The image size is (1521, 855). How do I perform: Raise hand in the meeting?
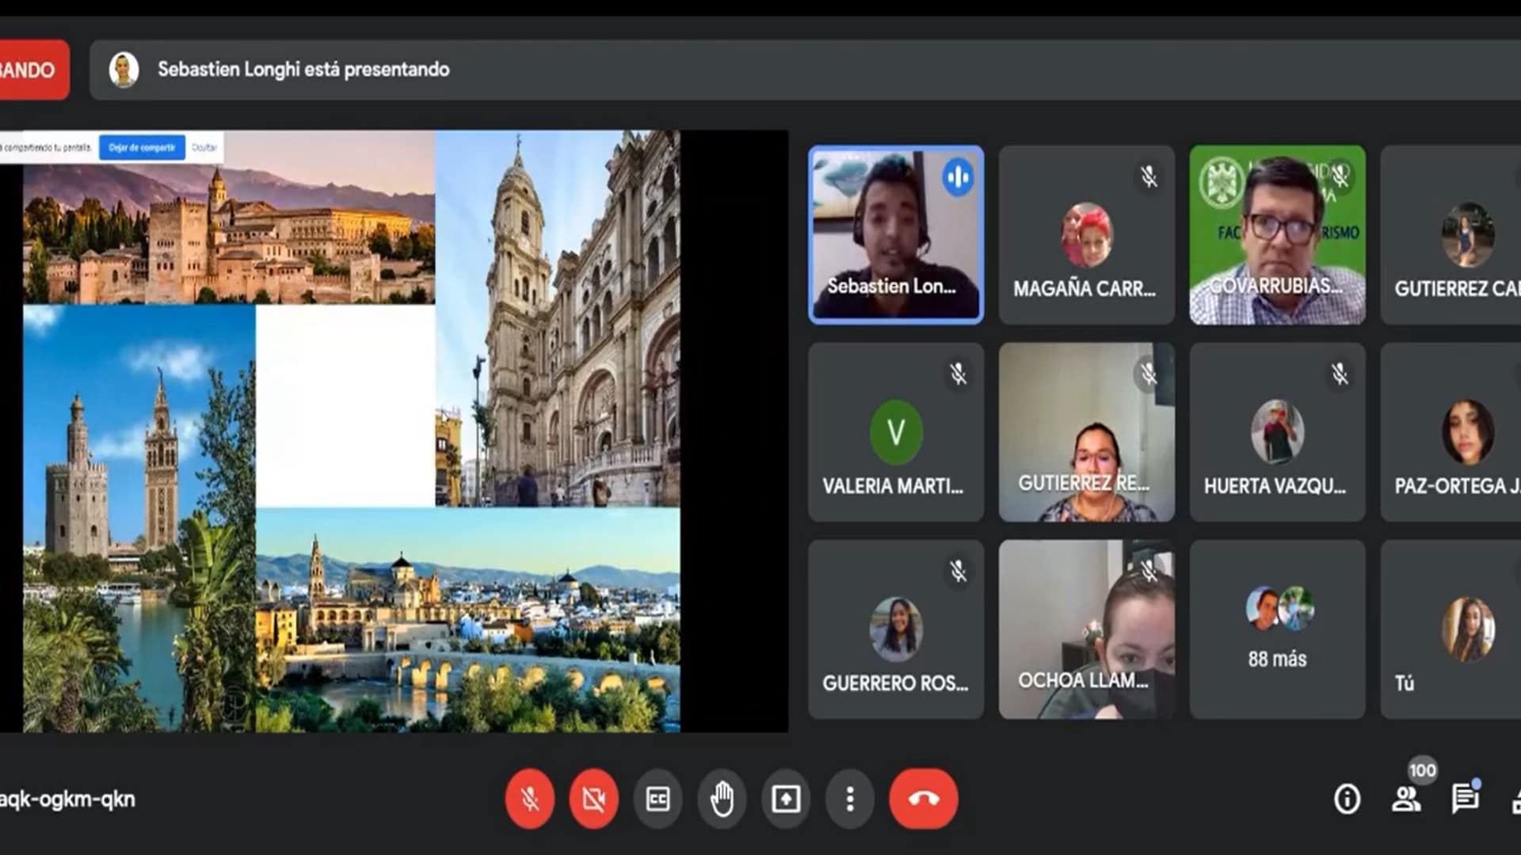pos(722,799)
